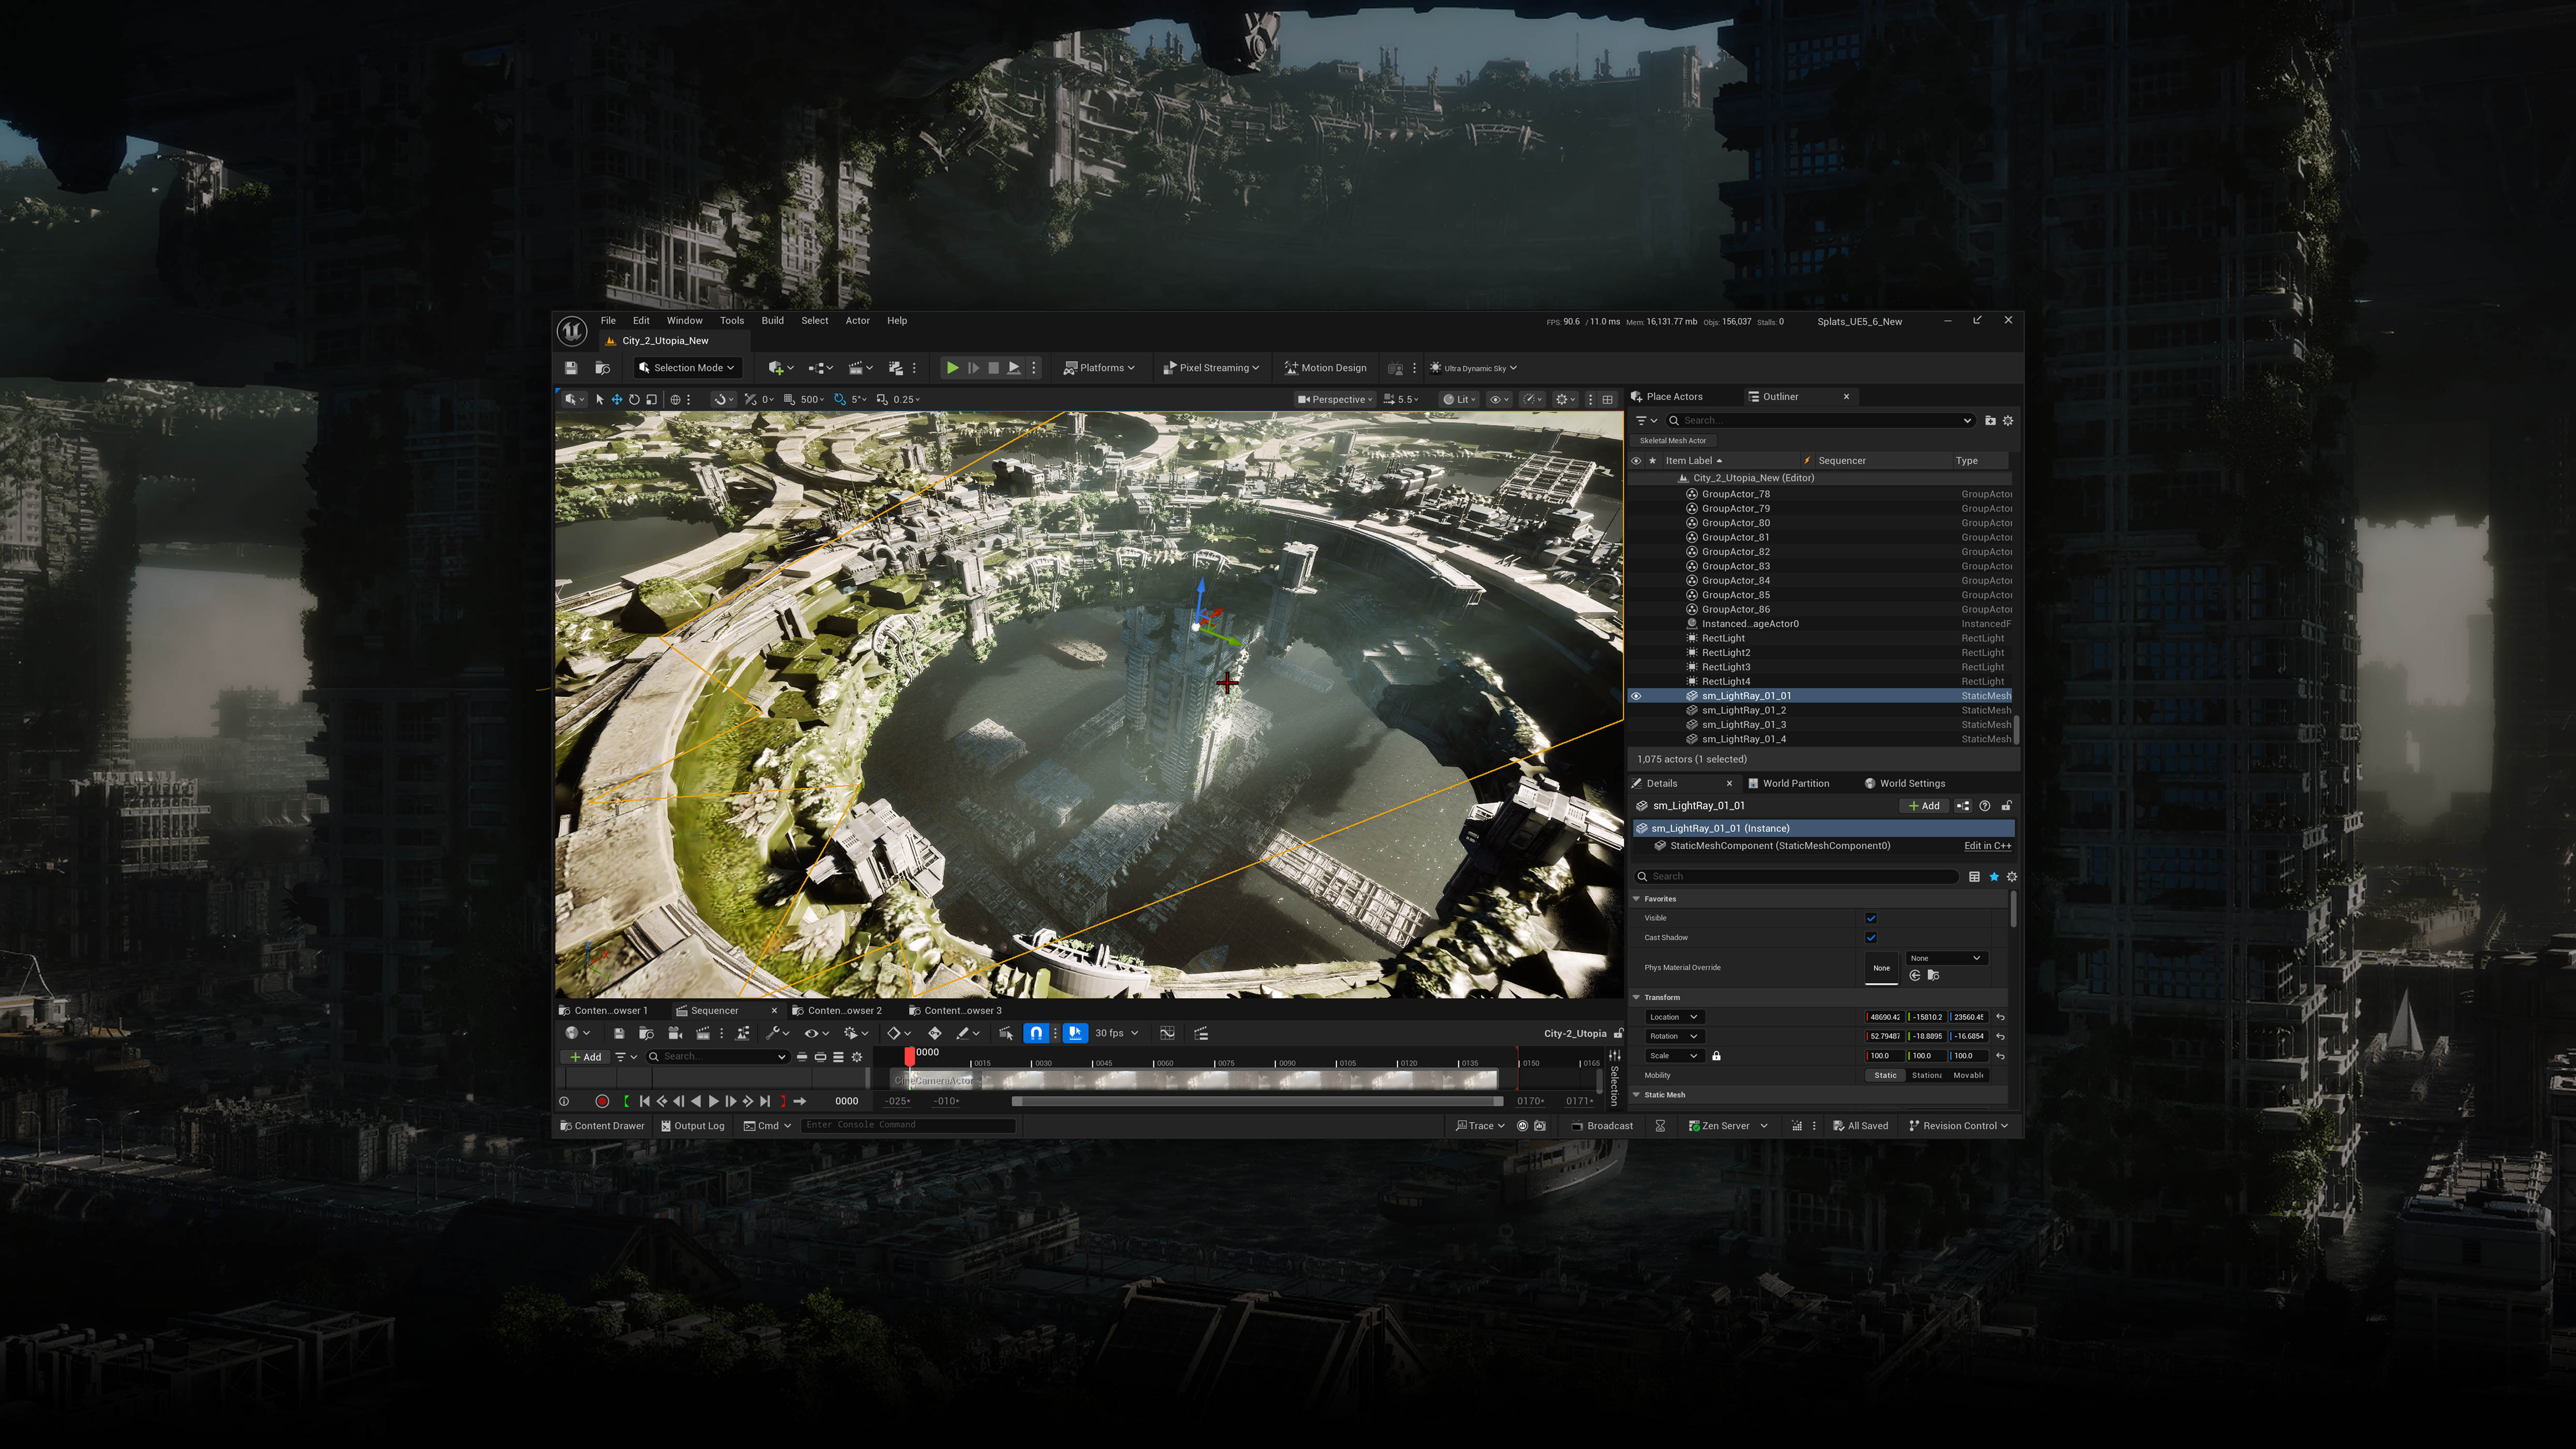Image resolution: width=2576 pixels, height=1449 pixels.
Task: Click the Enter Console Command field
Action: 908,1125
